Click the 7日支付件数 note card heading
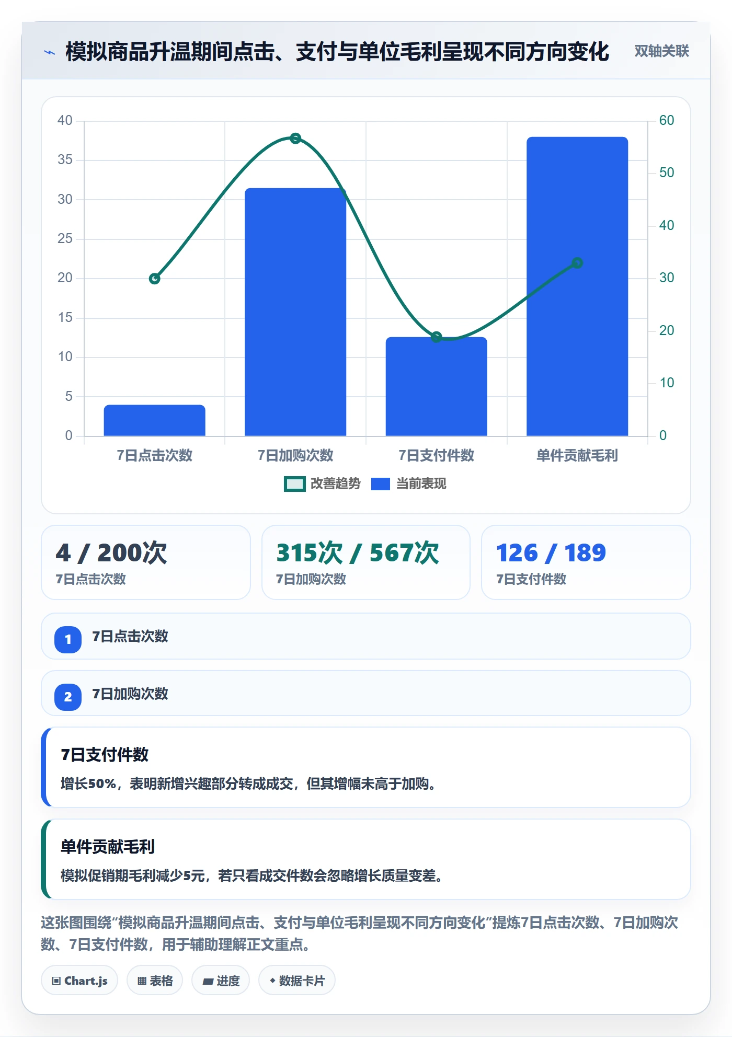Viewport: 732px width, 1037px height. [105, 755]
